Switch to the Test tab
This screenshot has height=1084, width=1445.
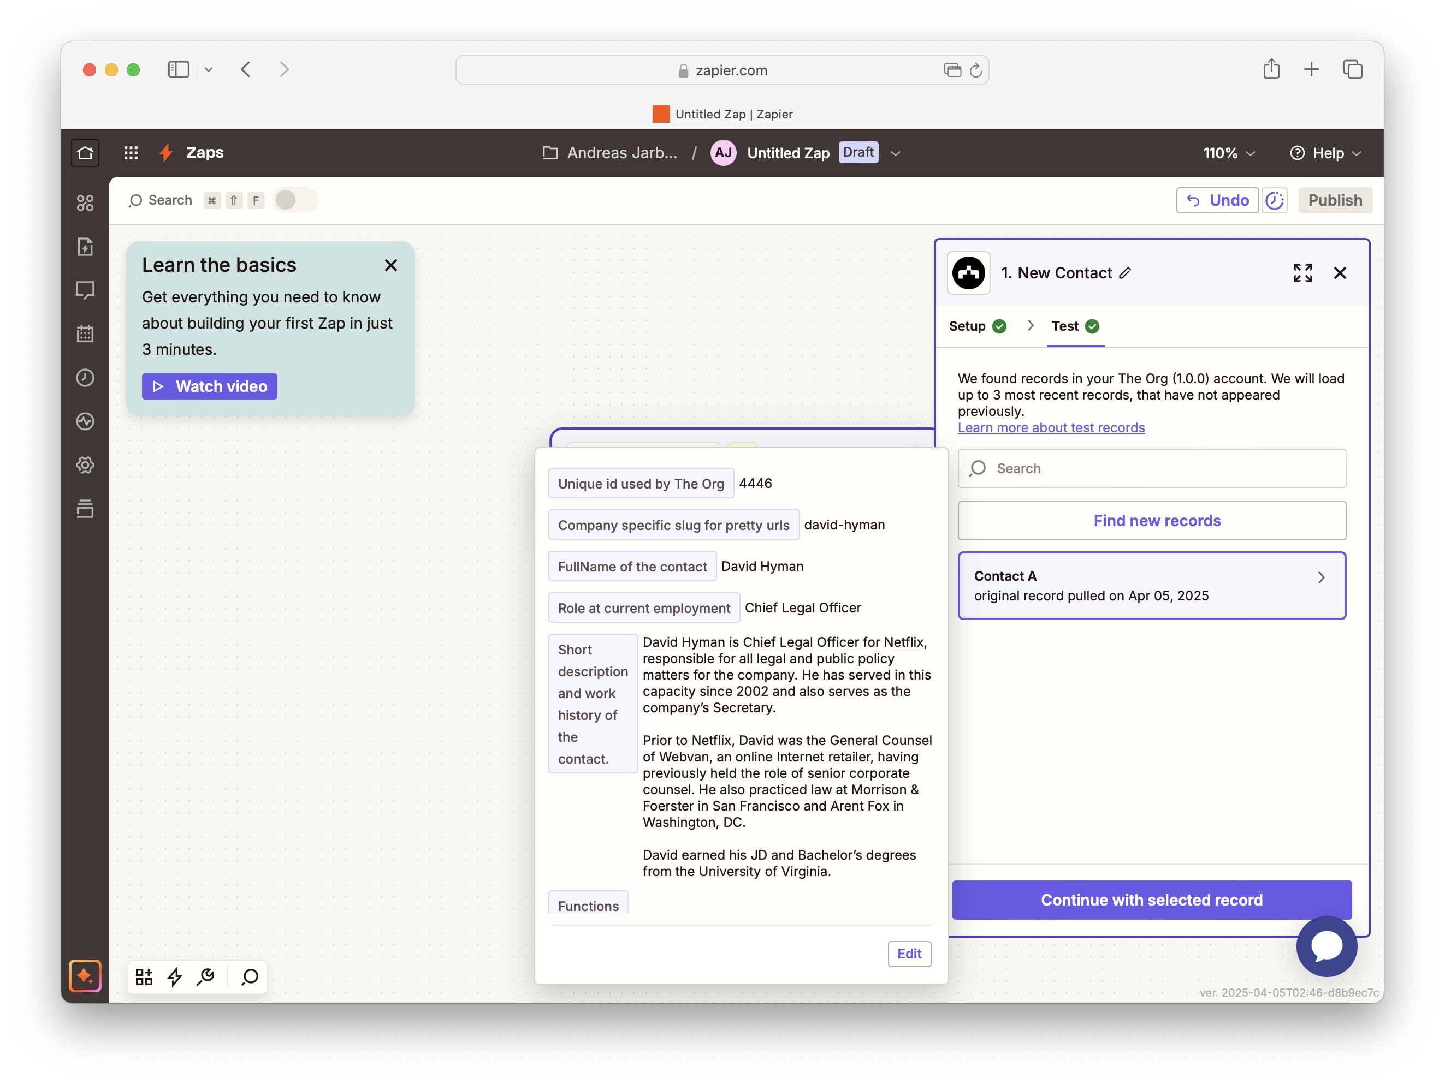[1075, 326]
